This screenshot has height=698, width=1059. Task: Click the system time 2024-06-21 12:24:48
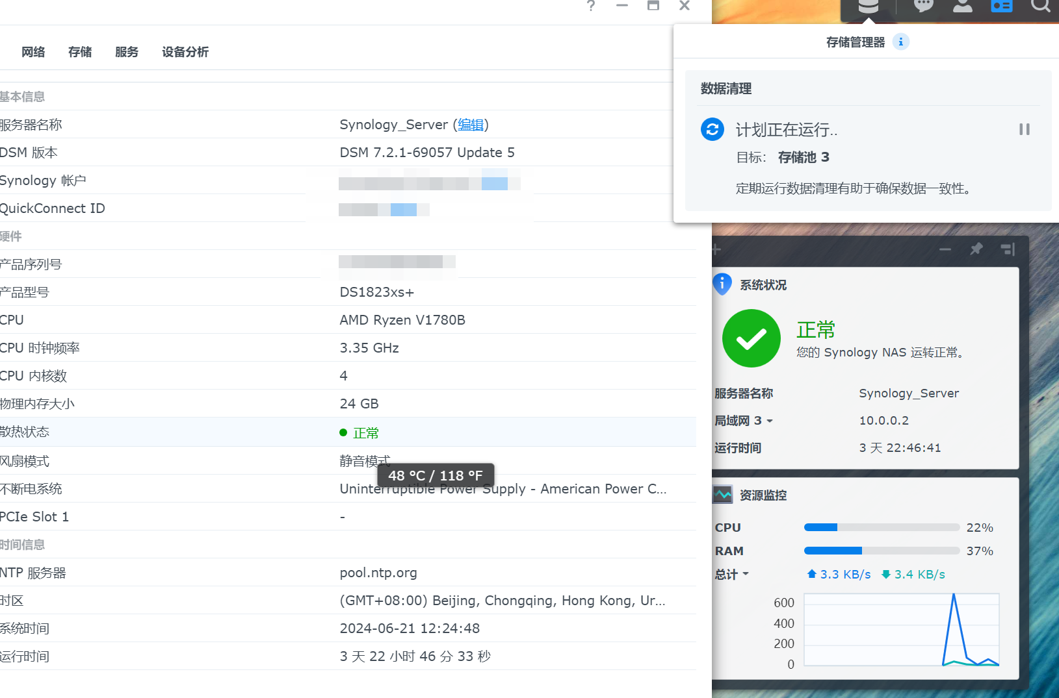coord(410,629)
